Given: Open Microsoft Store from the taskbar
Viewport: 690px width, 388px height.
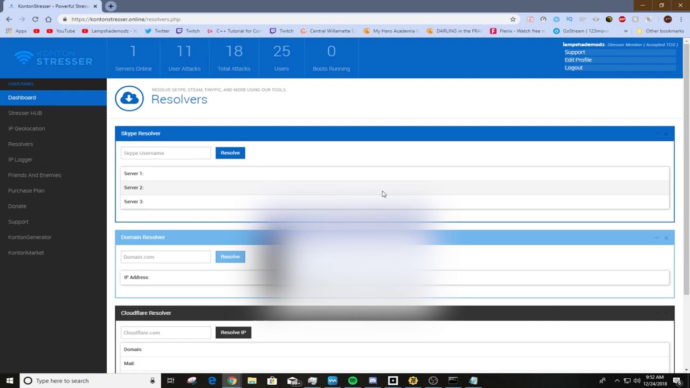Looking at the screenshot, I should pyautogui.click(x=272, y=380).
